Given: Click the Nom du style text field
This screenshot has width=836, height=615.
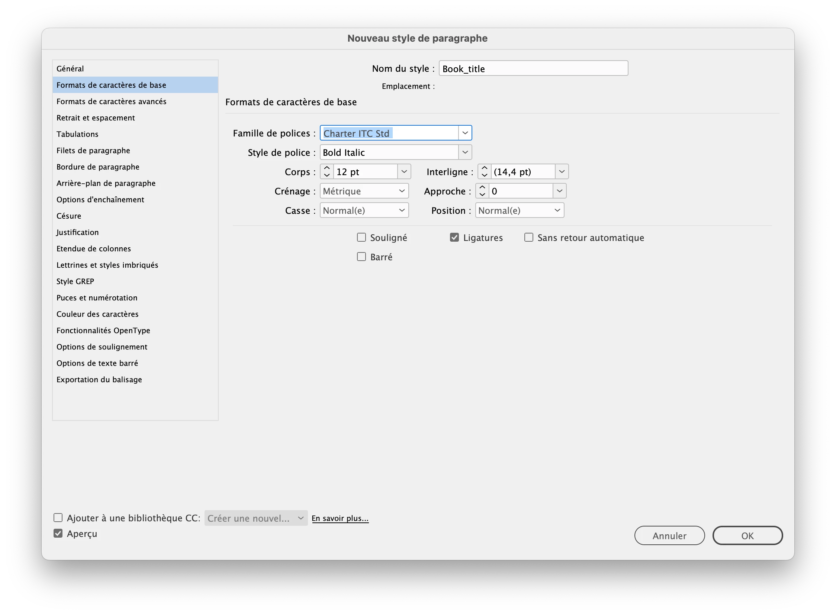Looking at the screenshot, I should pos(533,68).
